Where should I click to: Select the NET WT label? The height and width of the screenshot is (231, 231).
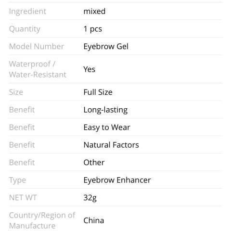(23, 198)
